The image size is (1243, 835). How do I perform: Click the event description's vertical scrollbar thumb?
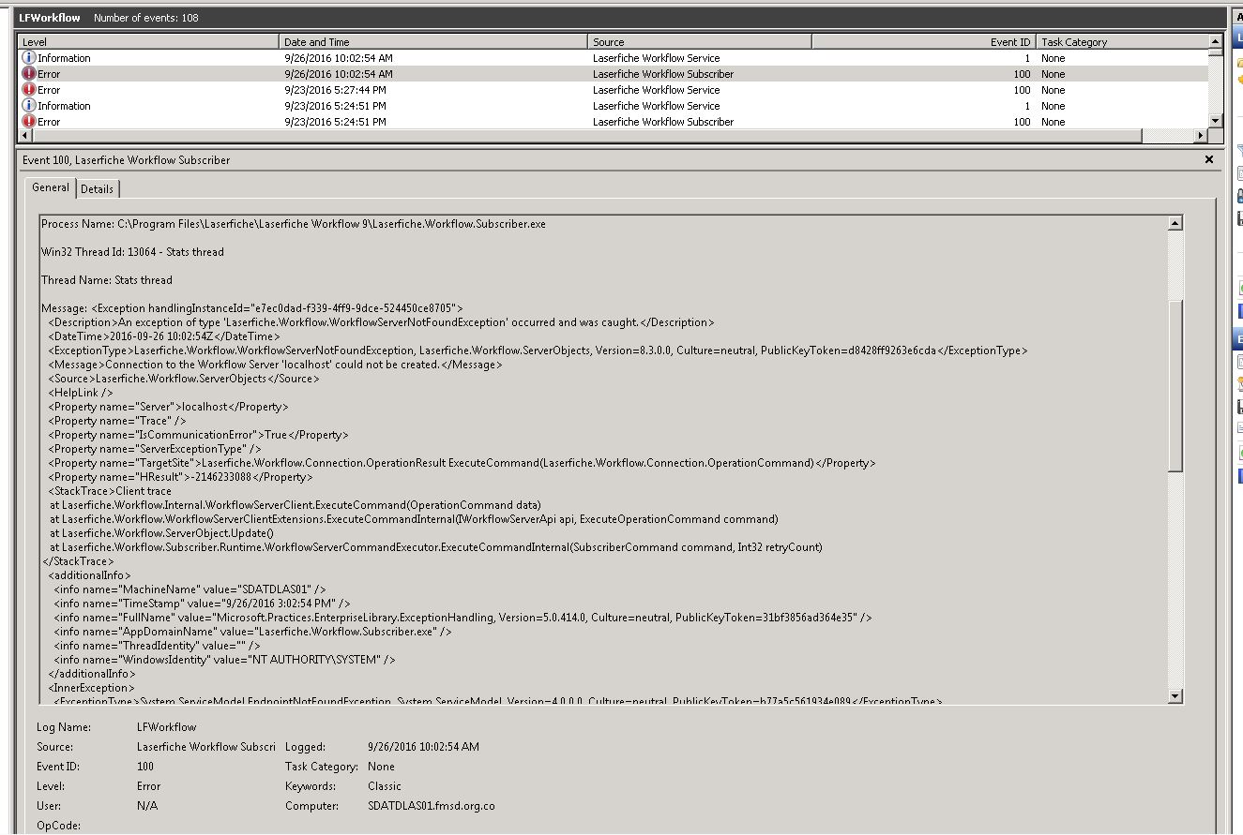pyautogui.click(x=1175, y=386)
